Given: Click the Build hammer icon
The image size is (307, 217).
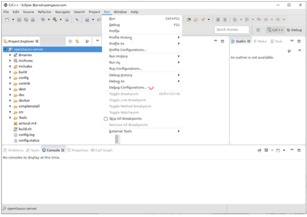Looking at the screenshot, I should tap(55, 20).
